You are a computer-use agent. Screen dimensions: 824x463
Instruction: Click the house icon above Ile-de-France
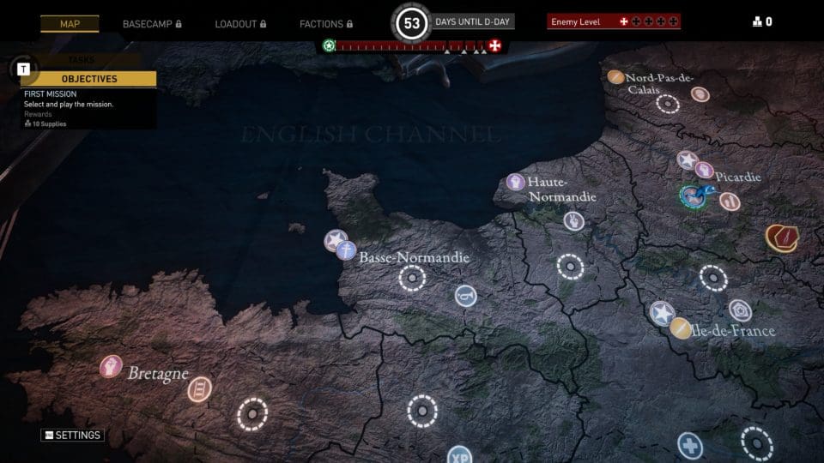click(x=740, y=310)
